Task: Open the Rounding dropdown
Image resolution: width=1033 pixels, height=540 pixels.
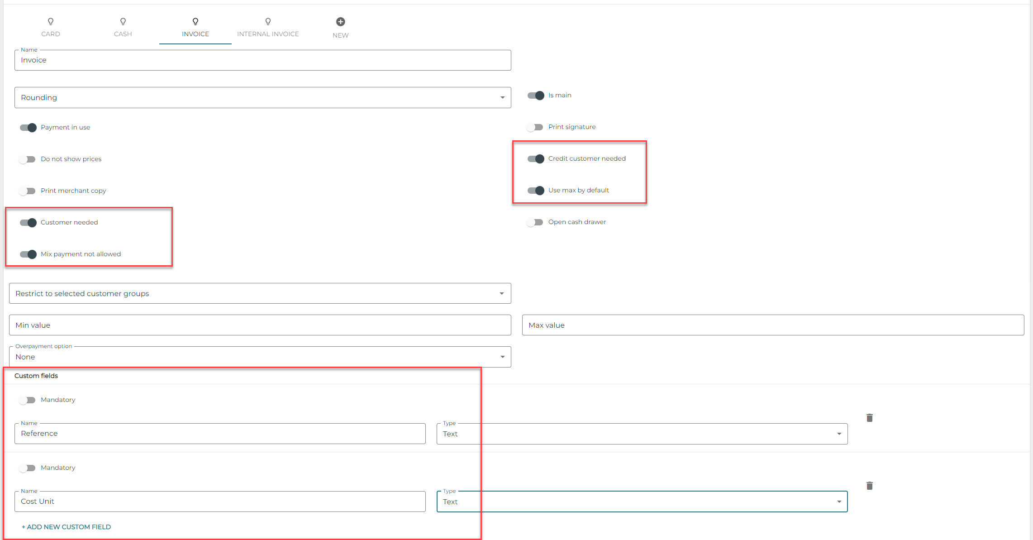Action: pos(262,98)
